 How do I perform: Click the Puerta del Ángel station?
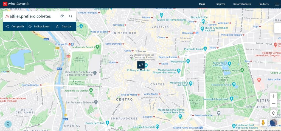click(32, 85)
